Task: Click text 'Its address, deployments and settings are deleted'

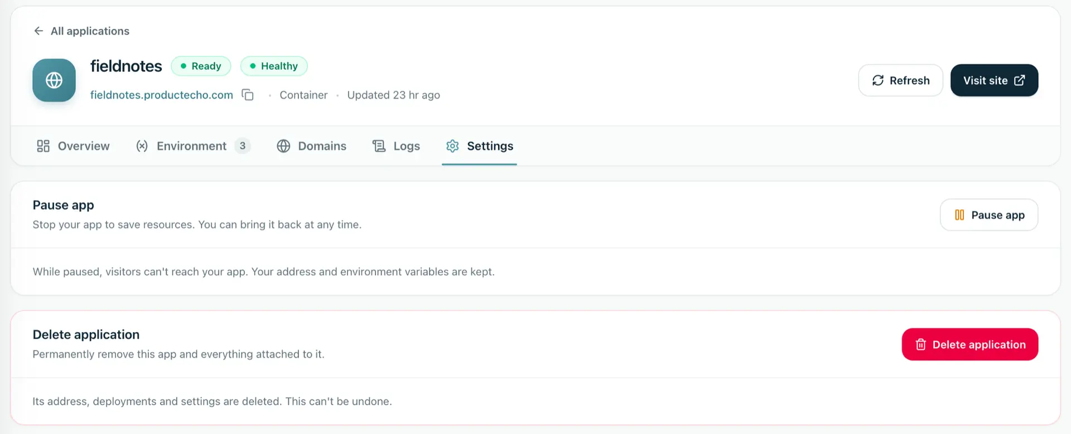Action: pos(157,402)
